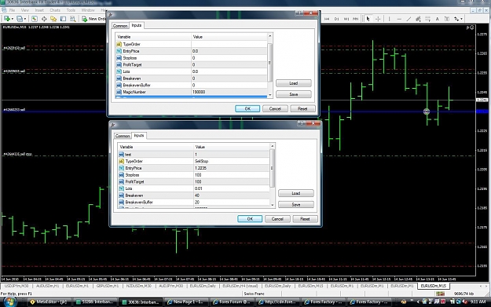Switch to GBPUSDm,H1 chart tab
491x307 pixels.
click(x=108, y=286)
